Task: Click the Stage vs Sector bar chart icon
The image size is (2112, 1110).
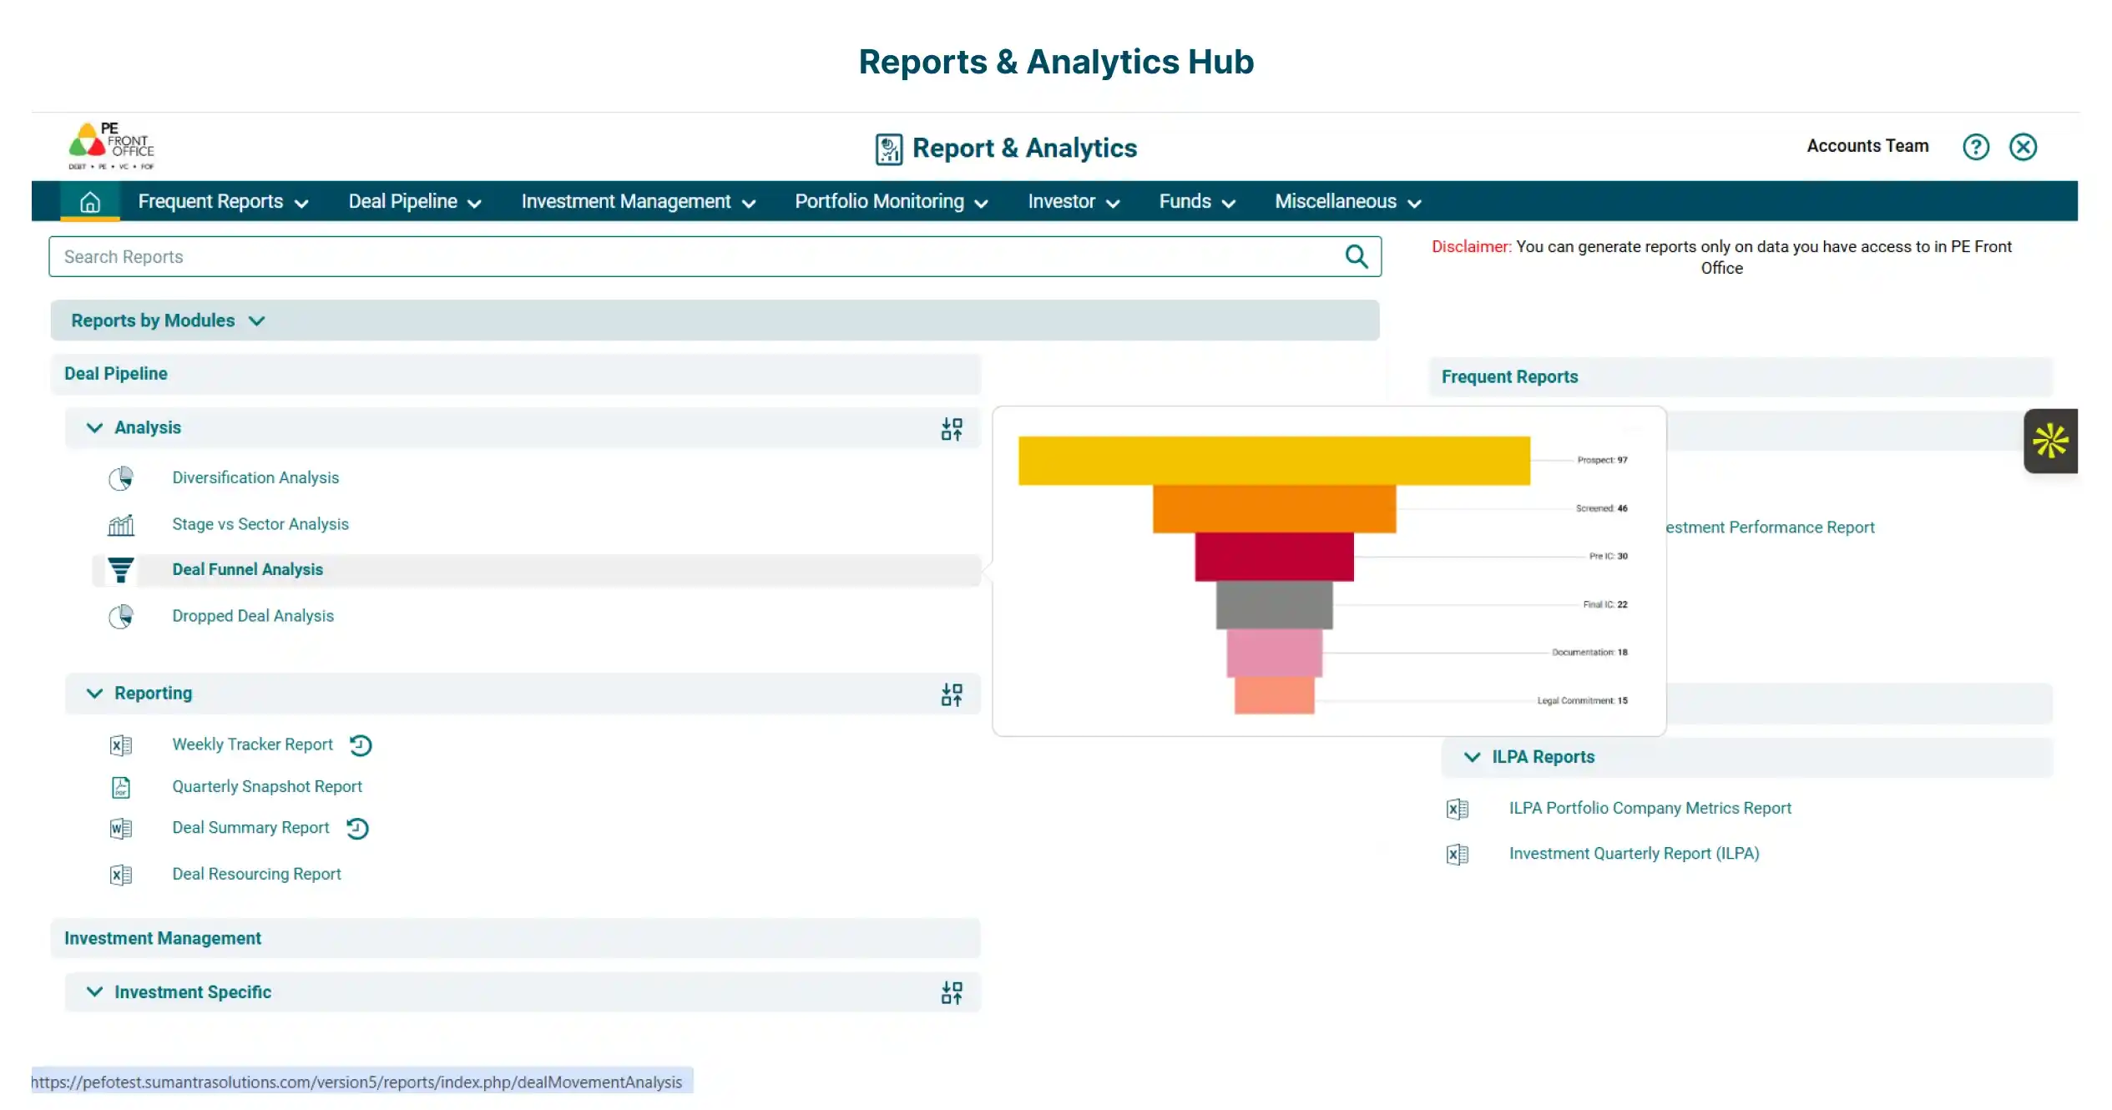Action: pos(121,525)
